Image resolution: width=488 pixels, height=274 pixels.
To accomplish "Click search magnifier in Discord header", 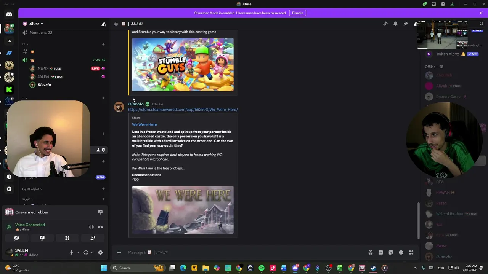I will (x=482, y=24).
